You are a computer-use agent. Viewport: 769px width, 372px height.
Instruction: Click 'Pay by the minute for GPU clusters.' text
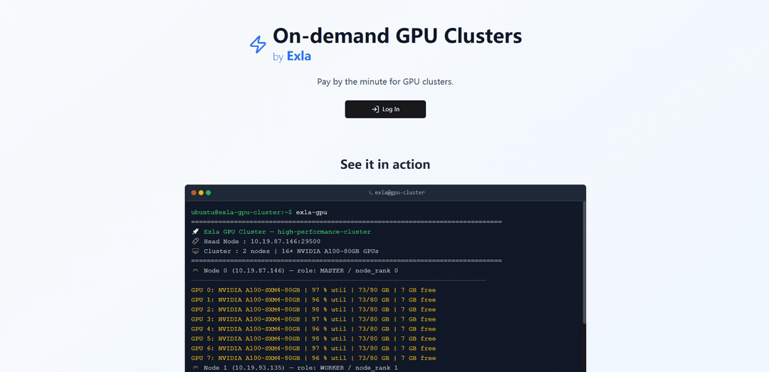point(385,81)
